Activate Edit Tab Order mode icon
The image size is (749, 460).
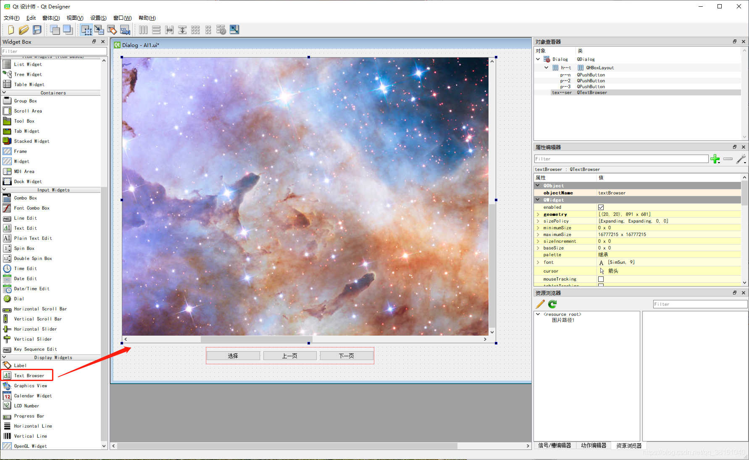pos(125,30)
